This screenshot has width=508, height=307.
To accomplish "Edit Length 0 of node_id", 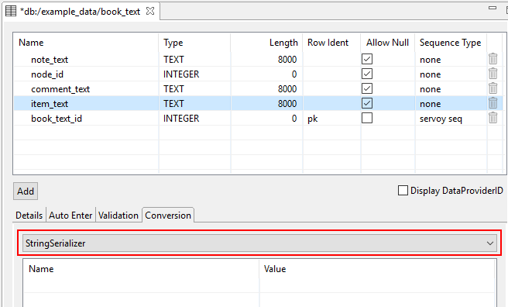I will click(x=294, y=74).
